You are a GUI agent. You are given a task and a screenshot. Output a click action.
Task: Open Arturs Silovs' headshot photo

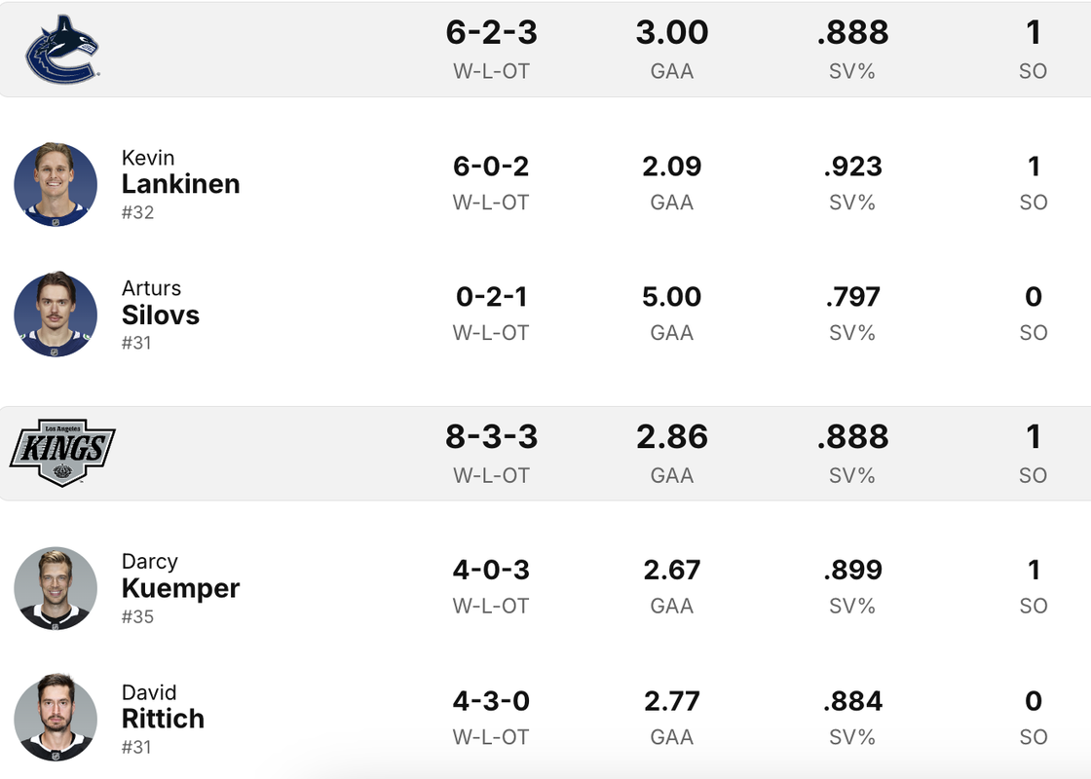pyautogui.click(x=56, y=315)
